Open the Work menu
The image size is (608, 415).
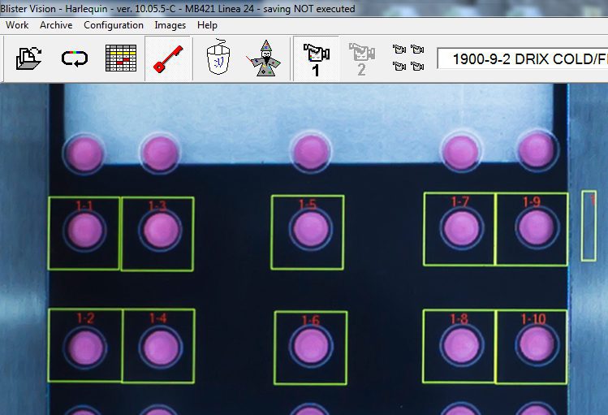17,25
